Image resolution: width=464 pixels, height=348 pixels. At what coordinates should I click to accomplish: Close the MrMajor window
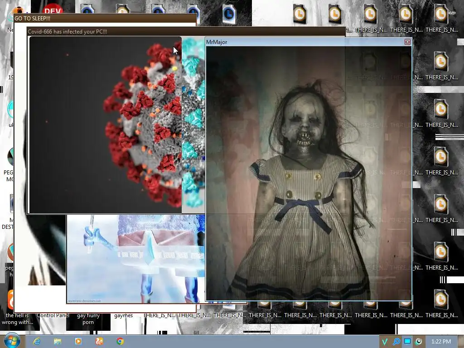tap(407, 42)
